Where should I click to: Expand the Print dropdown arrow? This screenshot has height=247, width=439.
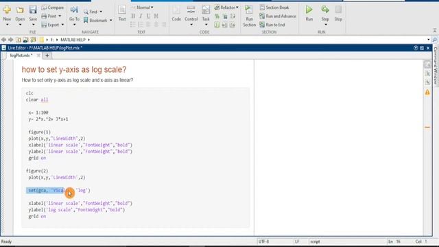point(60,16)
